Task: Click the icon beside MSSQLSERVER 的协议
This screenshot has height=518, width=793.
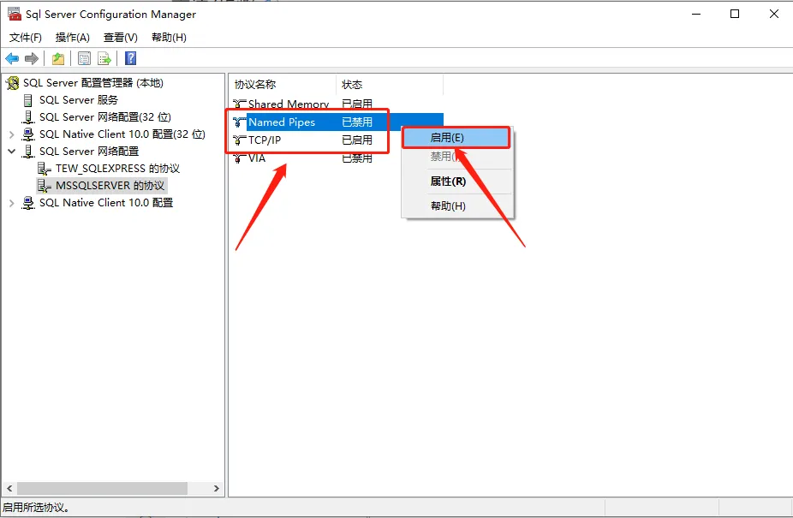Action: pyautogui.click(x=45, y=186)
